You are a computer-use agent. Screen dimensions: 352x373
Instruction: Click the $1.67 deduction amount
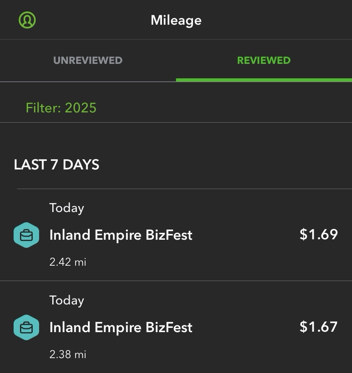(x=318, y=327)
